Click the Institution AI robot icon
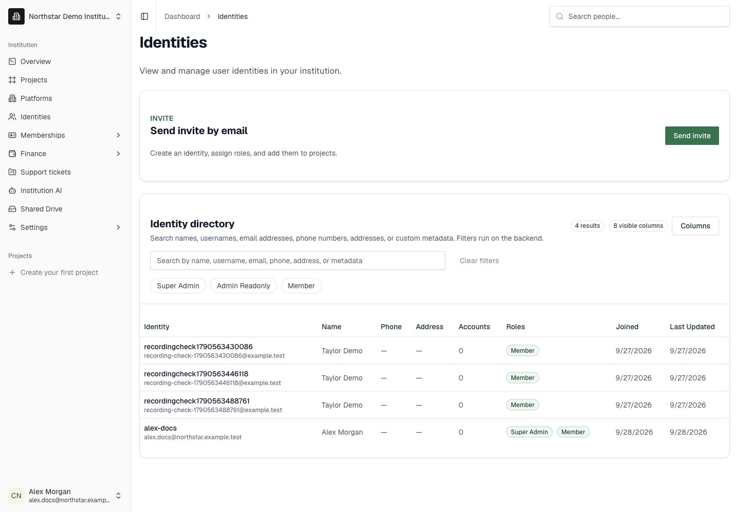Viewport: 738px width, 512px height. (12, 190)
